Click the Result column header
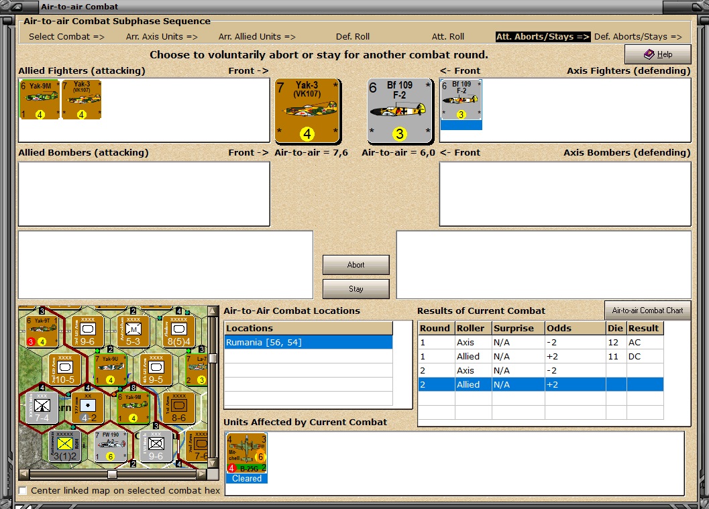709x509 pixels. point(645,328)
